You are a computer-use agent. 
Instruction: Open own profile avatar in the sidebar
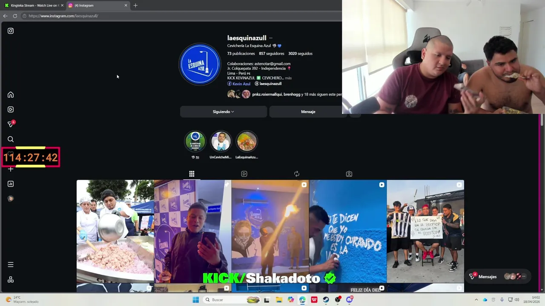[x=11, y=198]
